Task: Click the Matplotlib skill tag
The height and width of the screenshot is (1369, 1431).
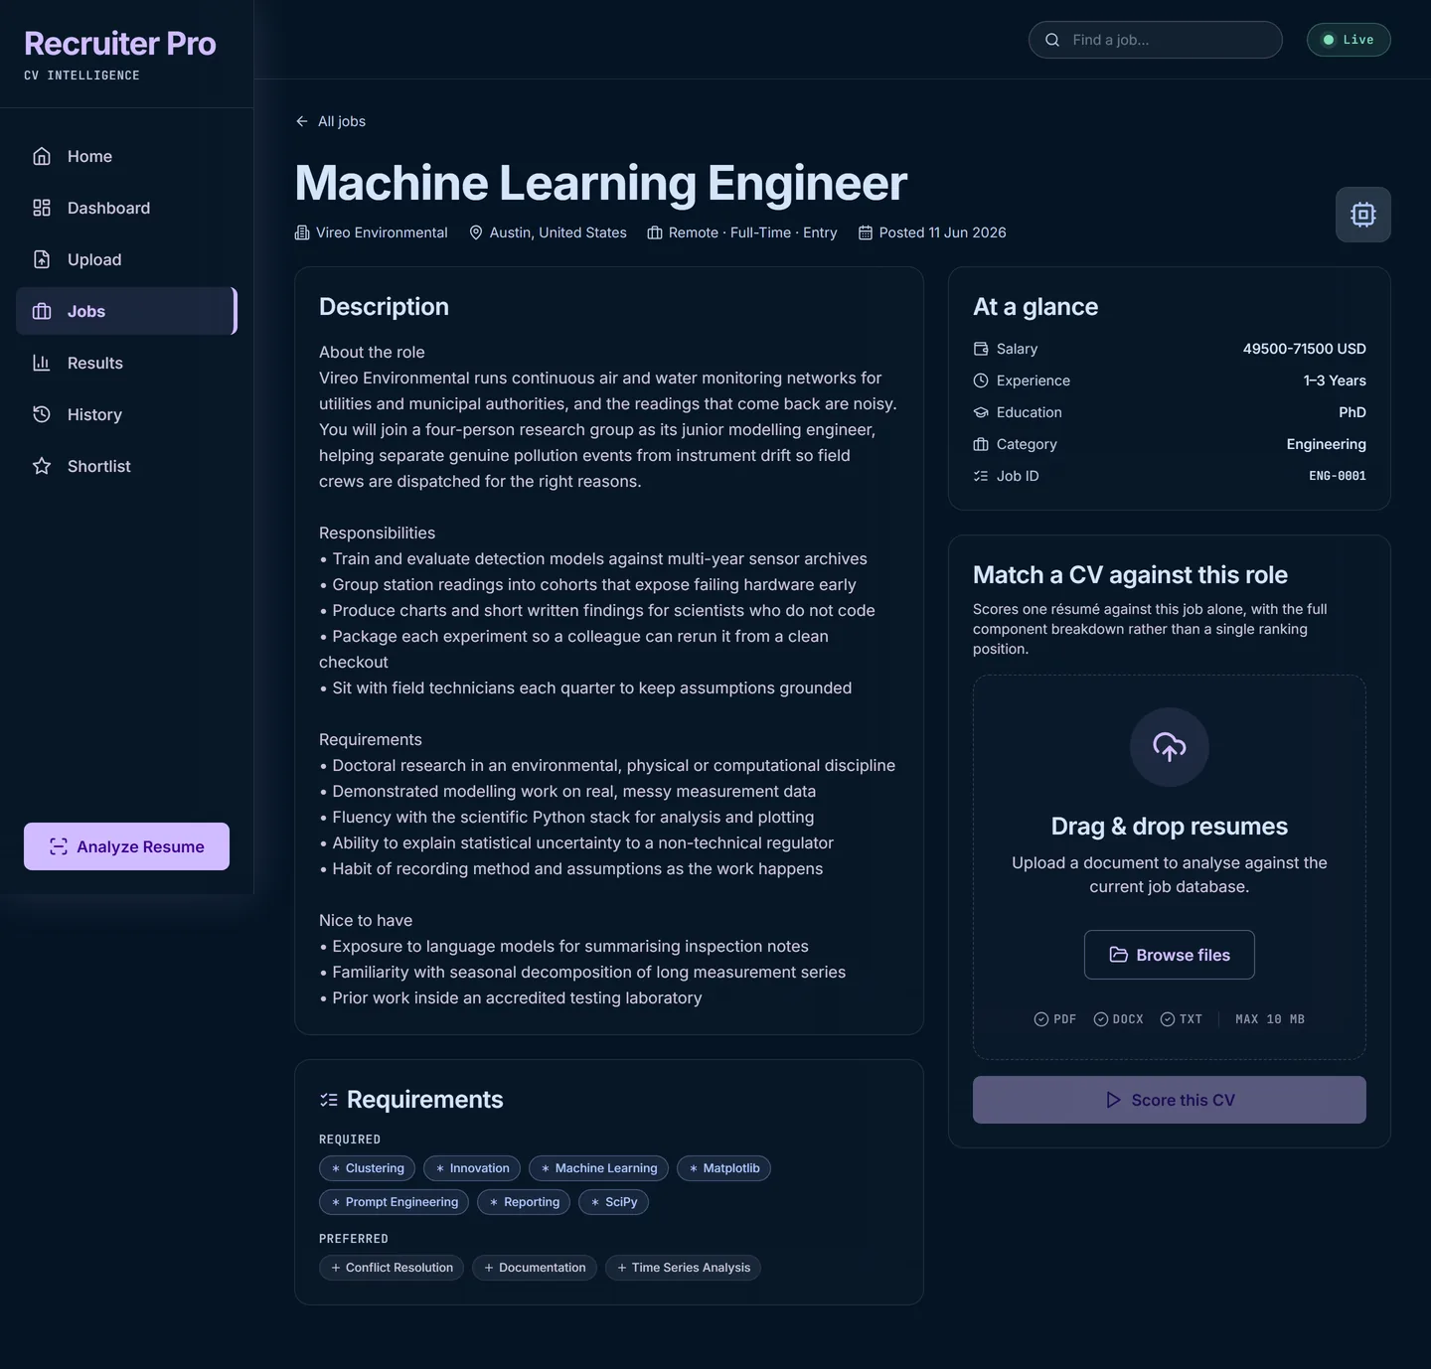Action: (x=724, y=1168)
